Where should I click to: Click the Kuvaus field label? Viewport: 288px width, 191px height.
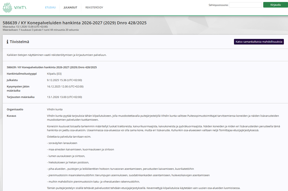pos(11,116)
